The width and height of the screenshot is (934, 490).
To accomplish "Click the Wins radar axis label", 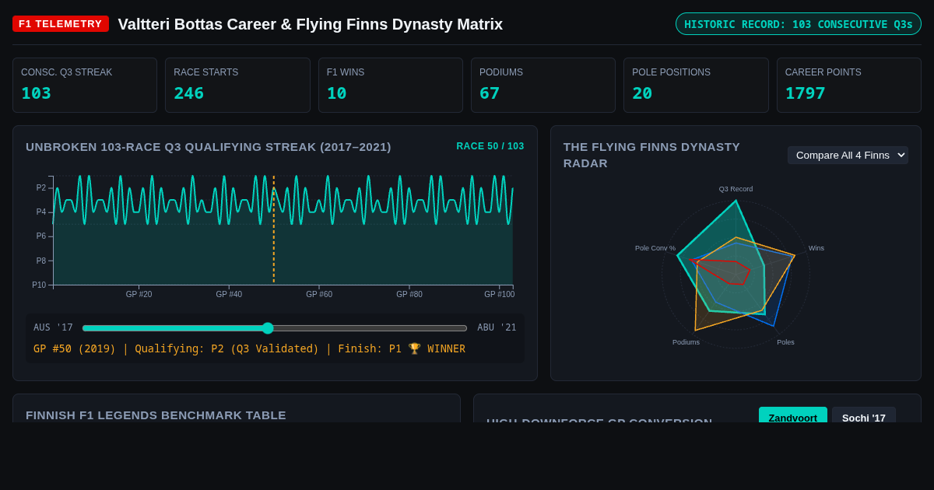I will tap(816, 248).
